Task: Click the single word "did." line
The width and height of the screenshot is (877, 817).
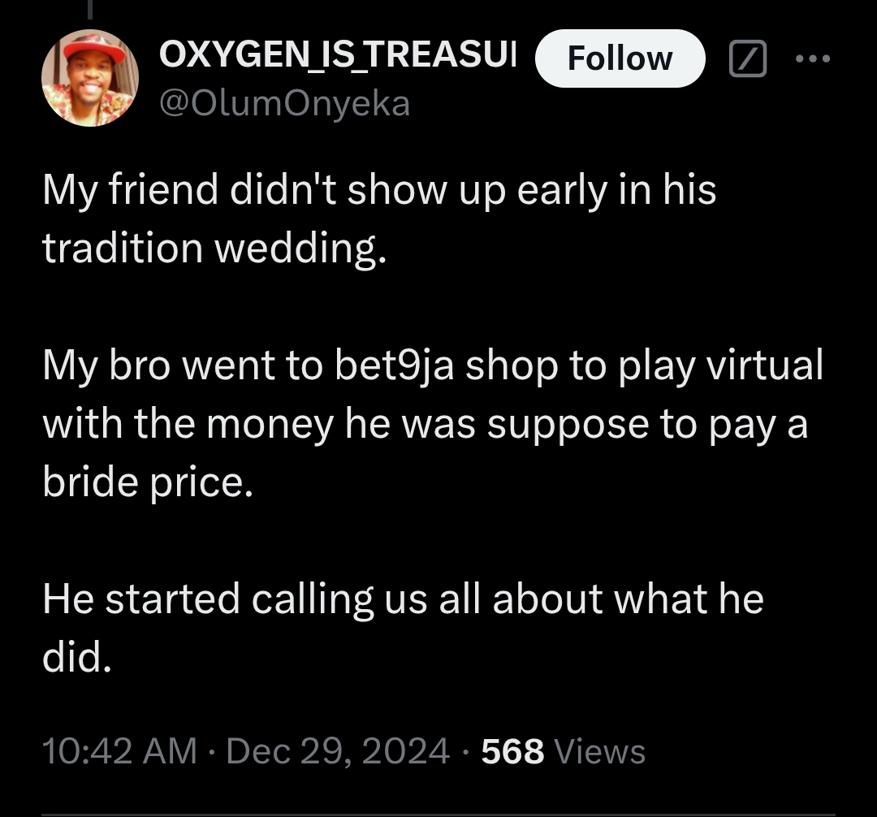Action: point(76,659)
